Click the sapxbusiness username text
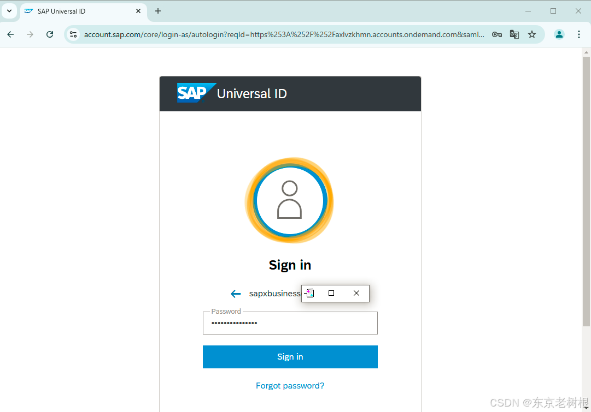591x412 pixels. click(x=275, y=294)
